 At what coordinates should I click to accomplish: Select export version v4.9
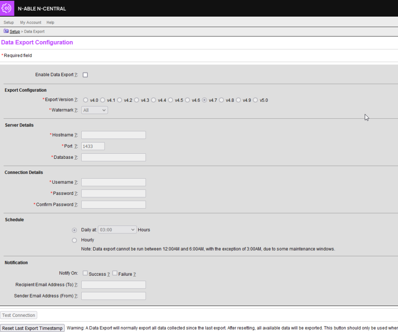click(238, 100)
